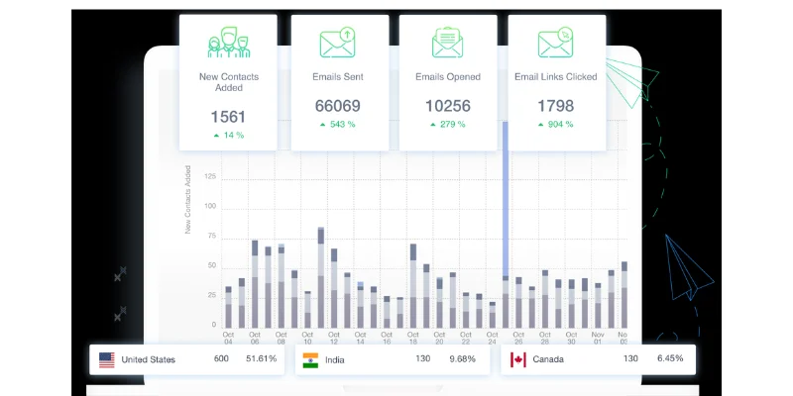Click the Emails Sent envelope icon
This screenshot has width=793, height=396.
tap(337, 42)
